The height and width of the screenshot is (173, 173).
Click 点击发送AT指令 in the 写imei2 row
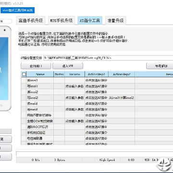click(96, 98)
